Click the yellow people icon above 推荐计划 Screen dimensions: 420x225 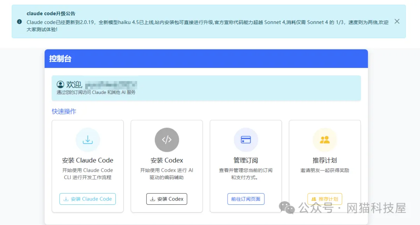[325, 140]
